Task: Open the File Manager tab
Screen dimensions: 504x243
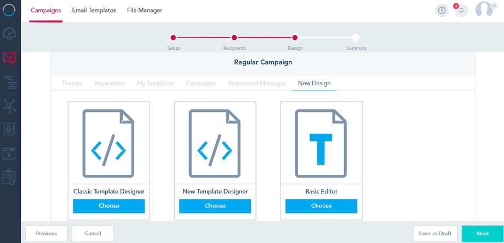Action: (x=145, y=10)
